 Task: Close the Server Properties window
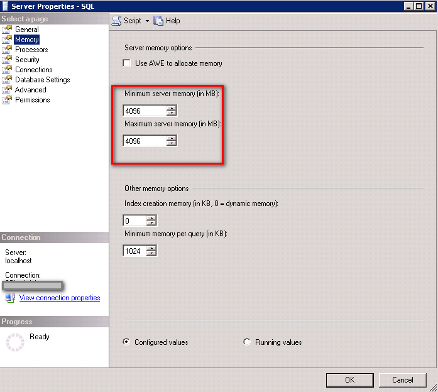tap(430, 6)
